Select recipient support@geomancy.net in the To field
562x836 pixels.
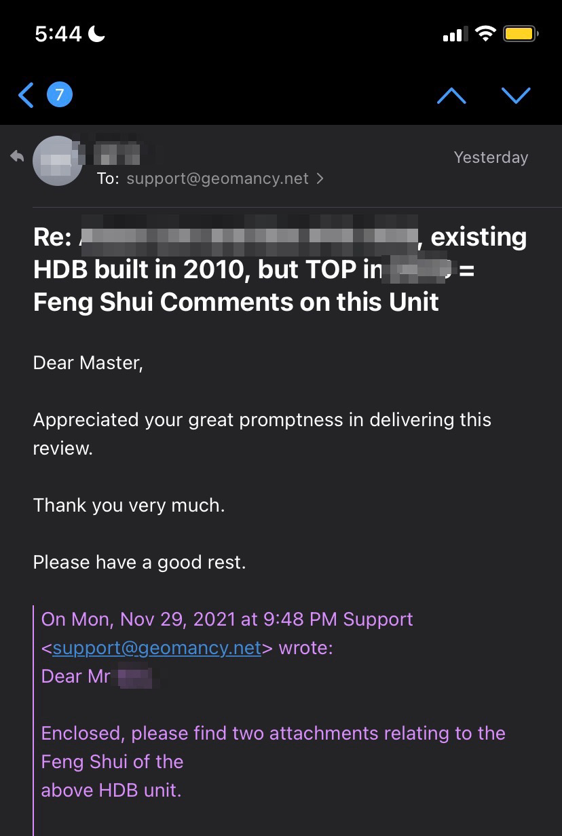tap(217, 178)
